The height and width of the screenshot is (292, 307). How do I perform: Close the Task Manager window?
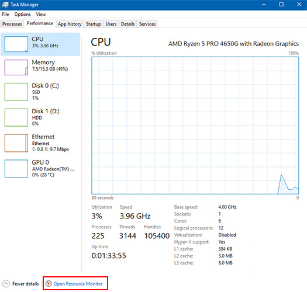tap(299, 5)
